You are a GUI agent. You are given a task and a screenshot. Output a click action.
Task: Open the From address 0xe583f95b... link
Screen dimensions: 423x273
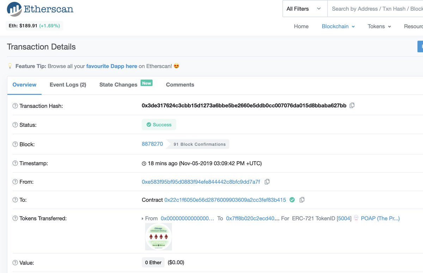tap(201, 182)
